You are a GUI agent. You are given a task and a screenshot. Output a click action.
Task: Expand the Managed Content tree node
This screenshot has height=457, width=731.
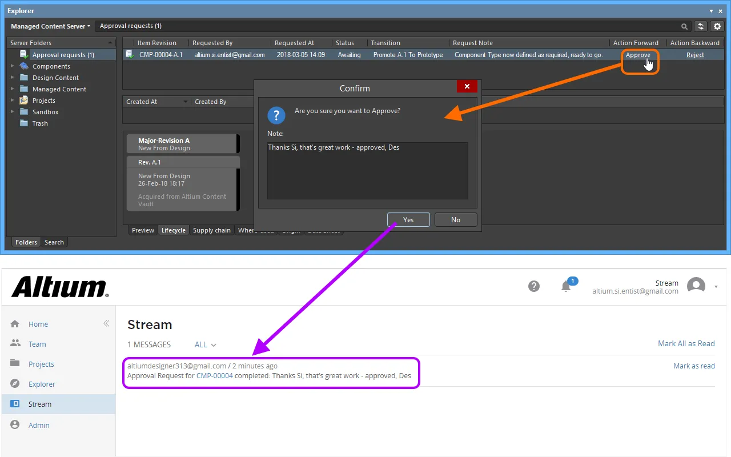(x=13, y=89)
